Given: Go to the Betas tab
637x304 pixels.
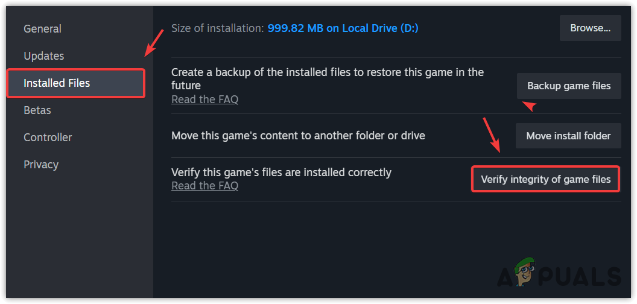Looking at the screenshot, I should (37, 110).
